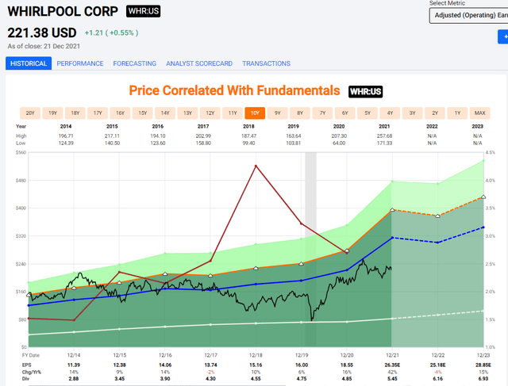Select the 11Y timeframe button
The height and width of the screenshot is (386, 508).
[233, 113]
